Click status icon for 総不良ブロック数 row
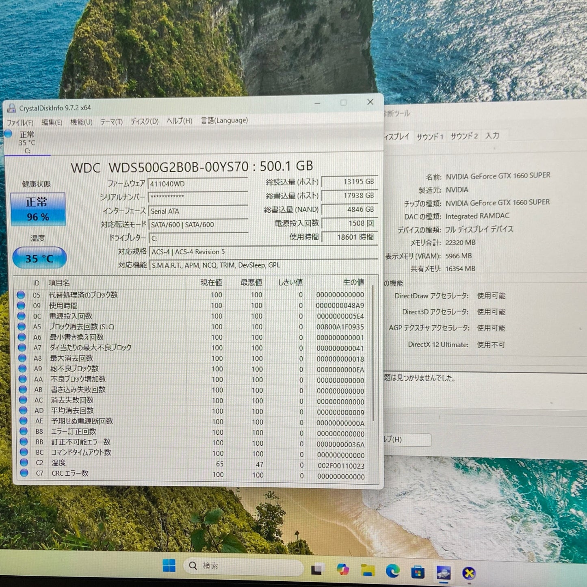587x587 pixels. (x=22, y=368)
